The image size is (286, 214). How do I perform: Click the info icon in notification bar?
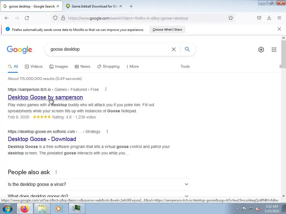pos(8,29)
